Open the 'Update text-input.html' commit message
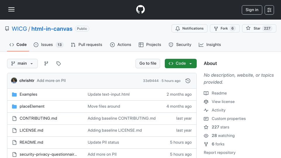 (109, 95)
